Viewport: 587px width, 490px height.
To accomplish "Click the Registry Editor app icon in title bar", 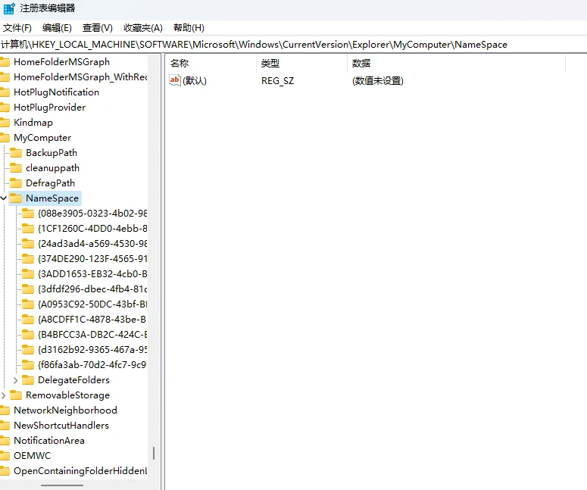I will click(9, 8).
